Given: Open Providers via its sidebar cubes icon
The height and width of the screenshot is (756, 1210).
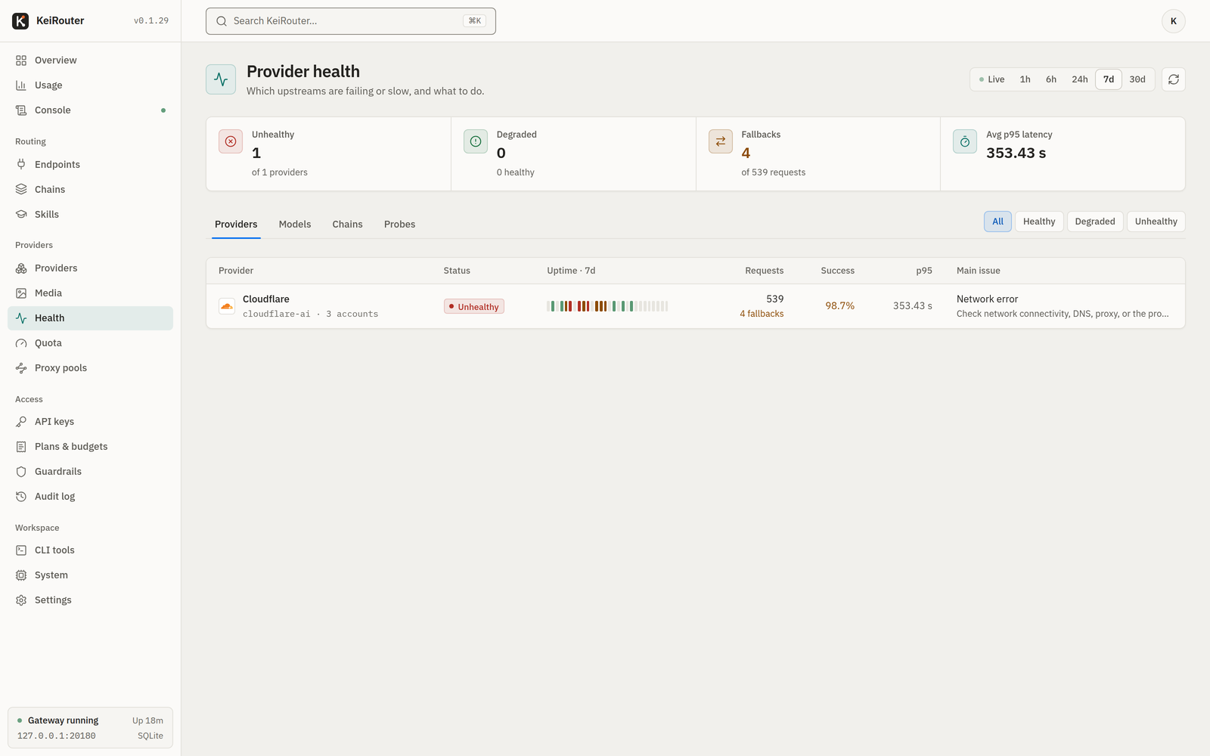Looking at the screenshot, I should (x=21, y=268).
